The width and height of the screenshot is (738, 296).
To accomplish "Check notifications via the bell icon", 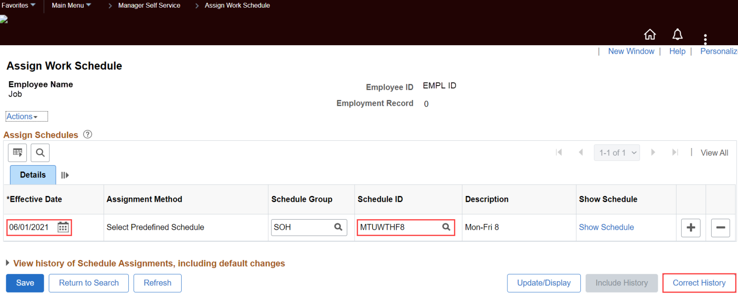I will (x=677, y=34).
